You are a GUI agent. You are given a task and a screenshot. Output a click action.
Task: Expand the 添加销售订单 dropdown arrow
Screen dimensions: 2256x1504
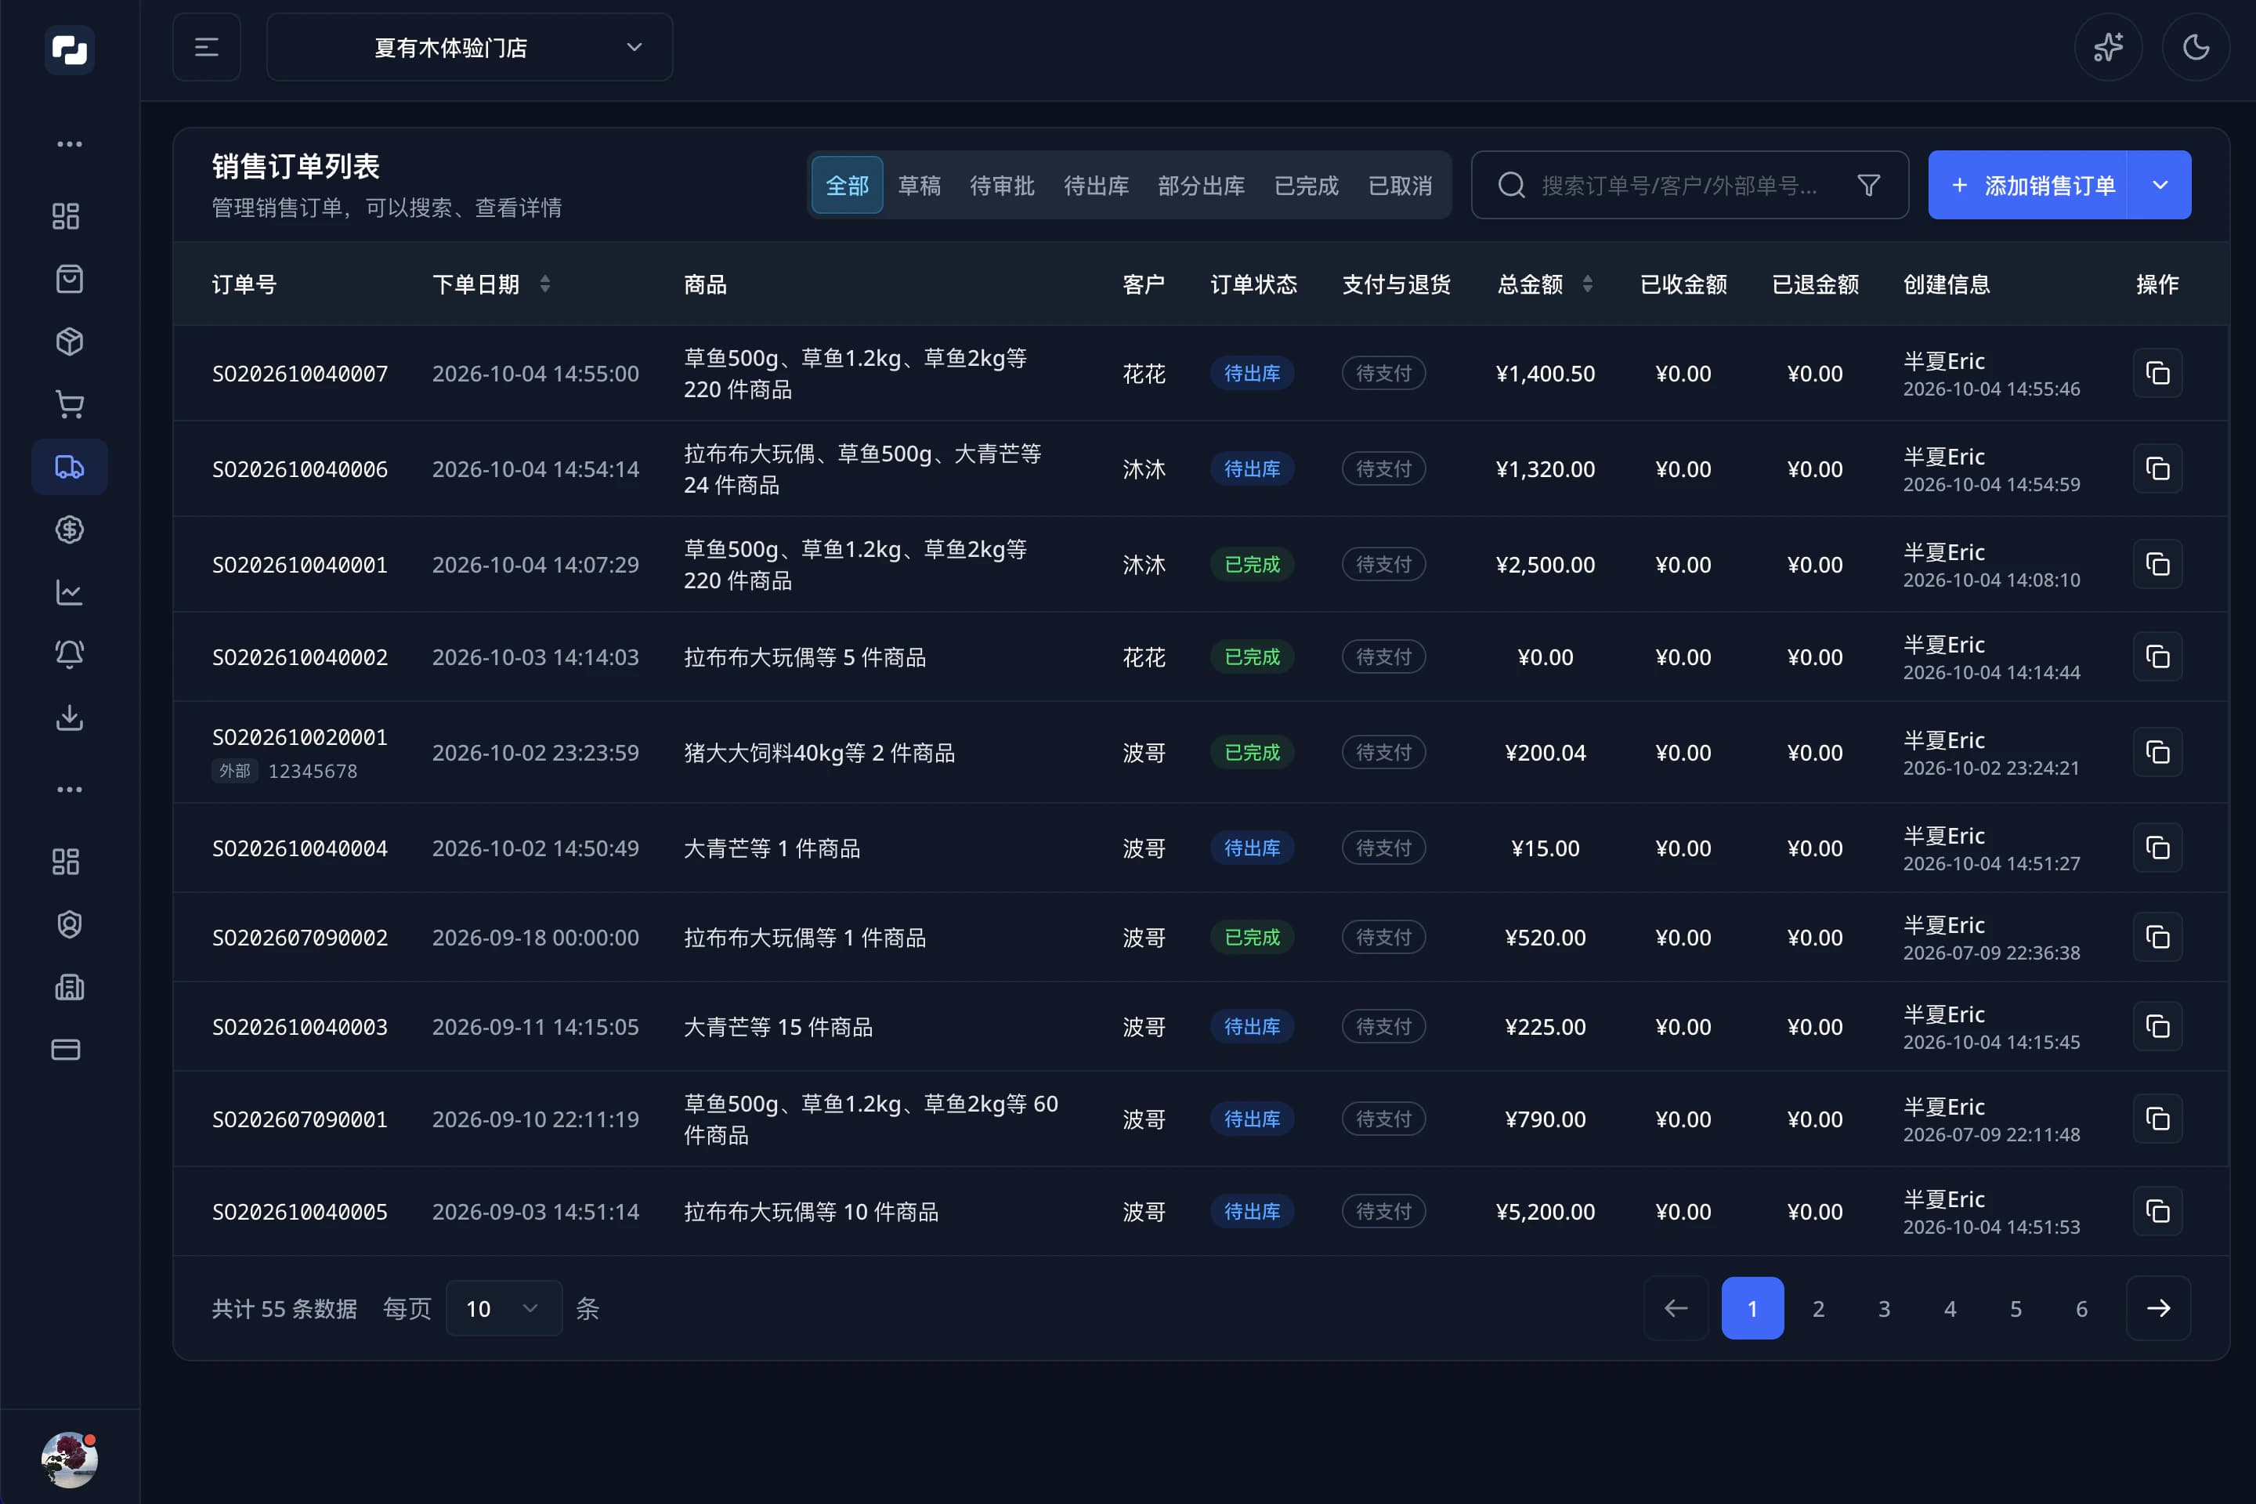point(2159,185)
